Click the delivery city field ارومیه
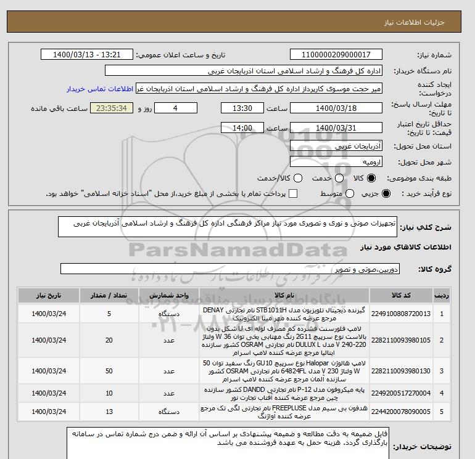 point(336,162)
